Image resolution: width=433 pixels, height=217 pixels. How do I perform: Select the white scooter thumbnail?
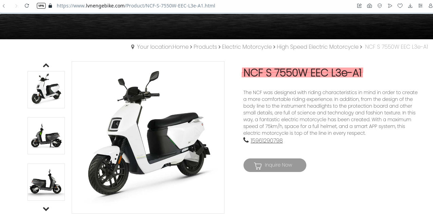[46, 90]
